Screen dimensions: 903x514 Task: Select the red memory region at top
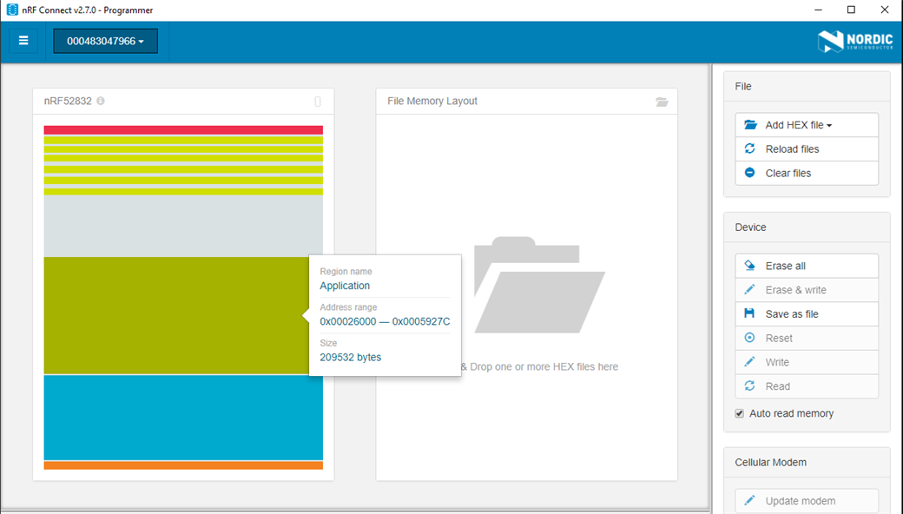[x=183, y=130]
